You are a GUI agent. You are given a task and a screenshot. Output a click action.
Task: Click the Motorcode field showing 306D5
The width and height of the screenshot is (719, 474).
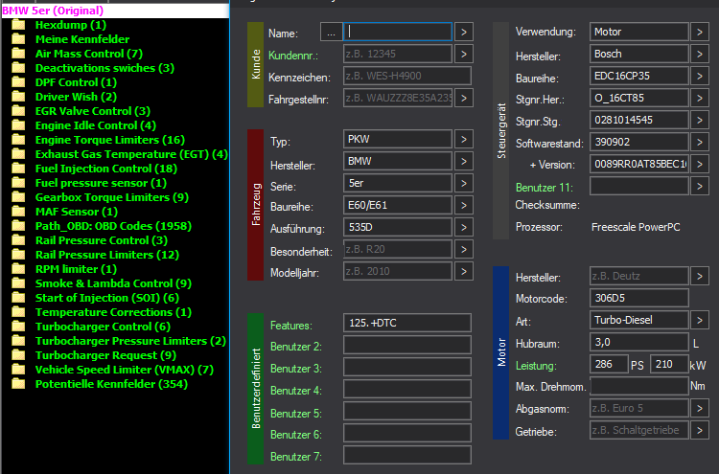(x=639, y=298)
